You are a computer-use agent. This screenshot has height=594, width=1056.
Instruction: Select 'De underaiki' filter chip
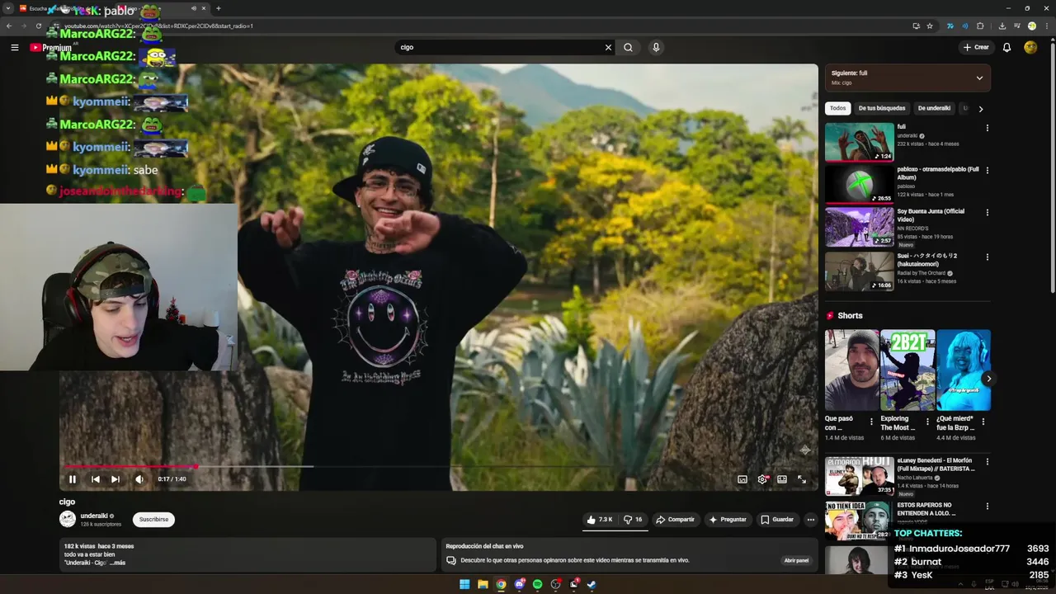pos(934,108)
